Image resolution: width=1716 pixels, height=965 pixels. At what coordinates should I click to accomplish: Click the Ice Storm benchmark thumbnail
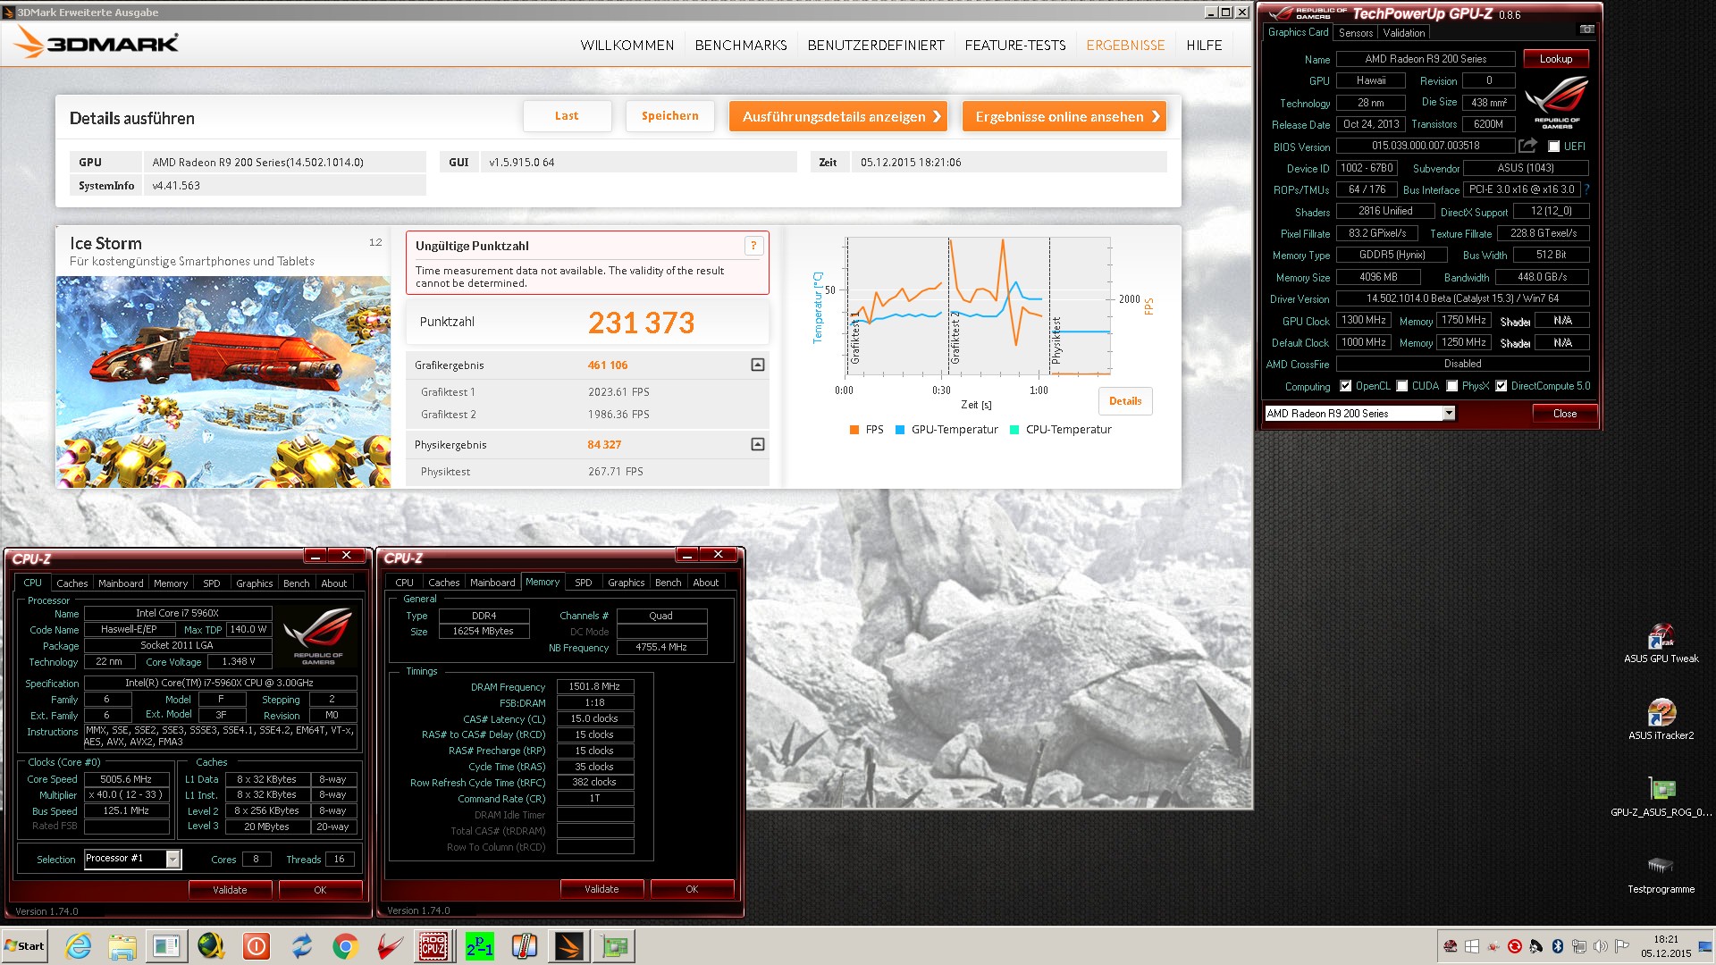[x=223, y=382]
